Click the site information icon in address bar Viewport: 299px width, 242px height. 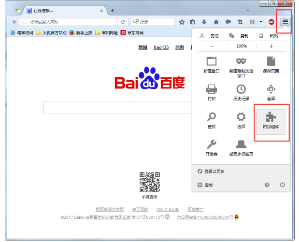tap(24, 22)
